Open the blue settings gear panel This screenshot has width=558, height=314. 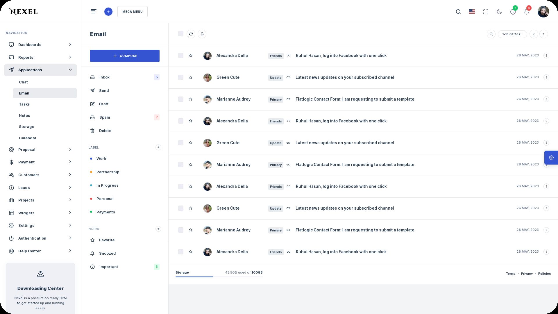551,158
